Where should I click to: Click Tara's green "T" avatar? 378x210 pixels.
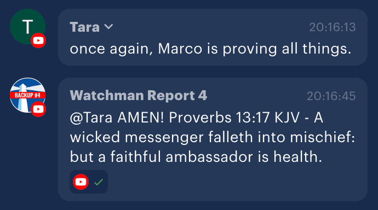27,26
